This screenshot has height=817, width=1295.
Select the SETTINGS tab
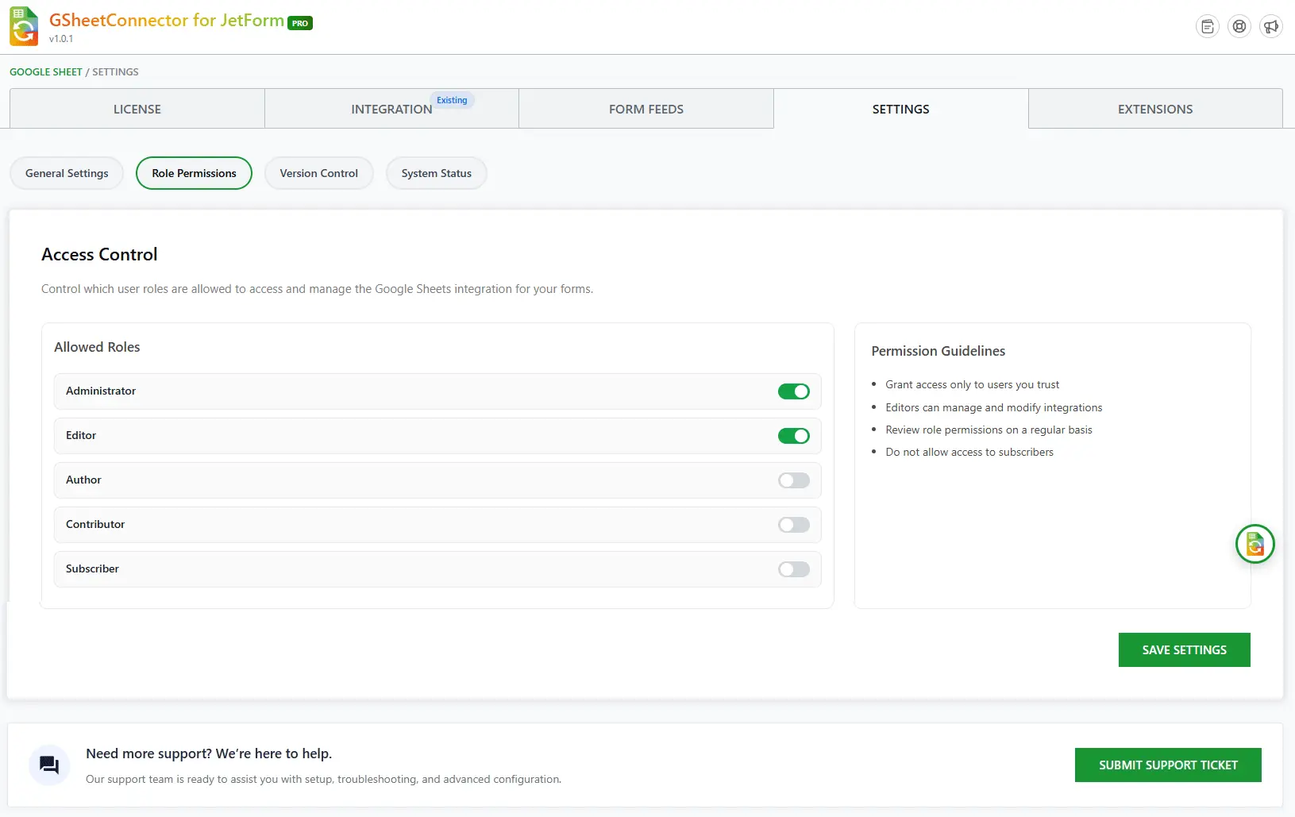pyautogui.click(x=900, y=109)
